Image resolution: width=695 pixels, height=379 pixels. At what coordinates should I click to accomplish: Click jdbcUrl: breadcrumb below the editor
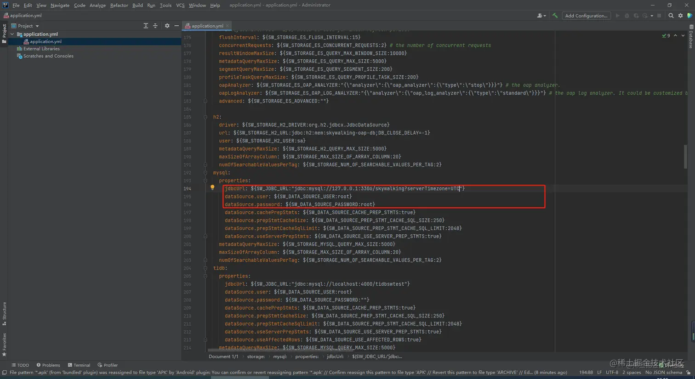tap(335, 356)
